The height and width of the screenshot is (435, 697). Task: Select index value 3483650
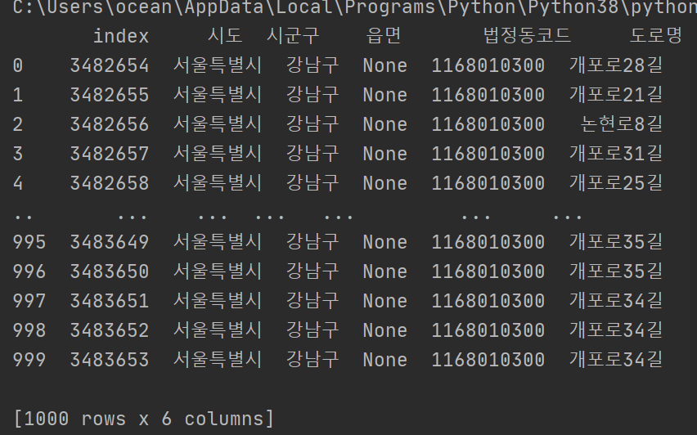pyautogui.click(x=110, y=271)
